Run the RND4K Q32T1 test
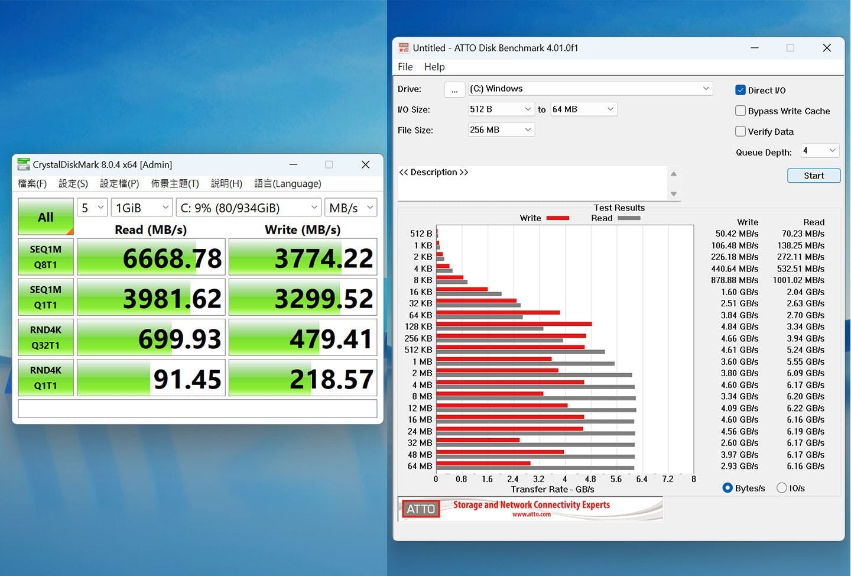Screen dimensions: 851x576 click(x=46, y=337)
